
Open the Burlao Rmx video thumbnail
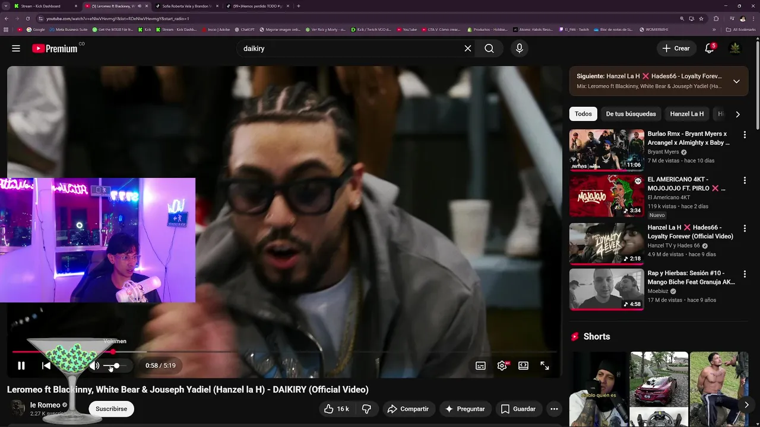[607, 150]
